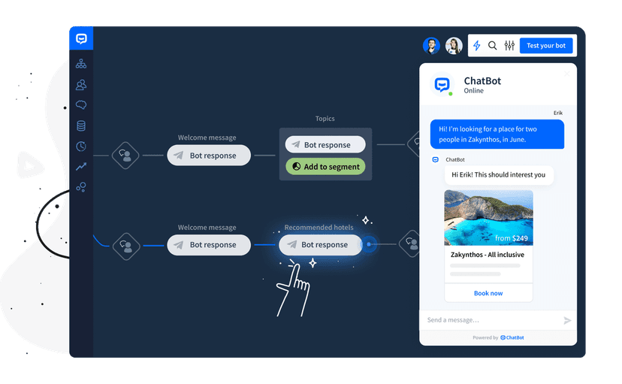622x384 pixels.
Task: Open the sliders settings icon in top toolbar
Action: 509,46
